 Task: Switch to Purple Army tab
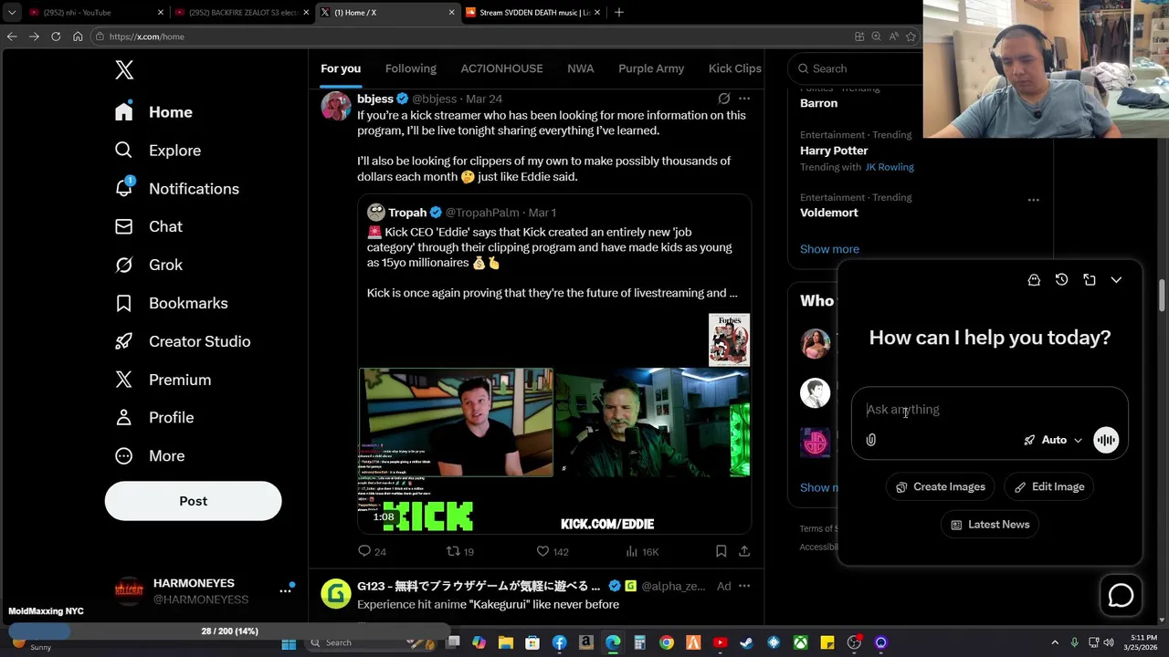point(651,68)
